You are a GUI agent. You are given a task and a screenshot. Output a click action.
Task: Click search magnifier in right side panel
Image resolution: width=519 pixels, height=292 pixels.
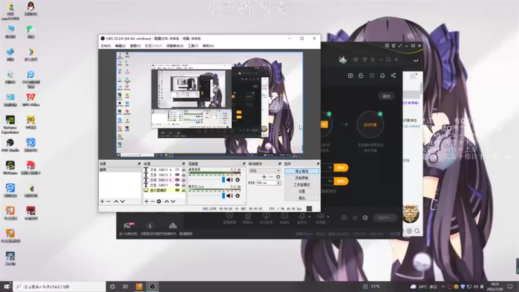click(417, 231)
